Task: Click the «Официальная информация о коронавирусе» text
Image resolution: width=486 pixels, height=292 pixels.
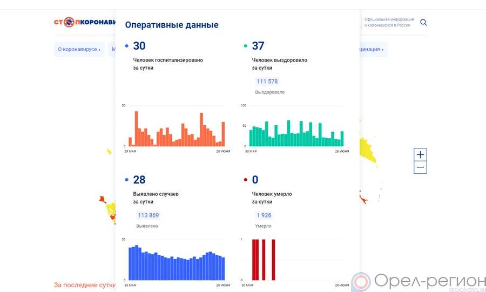Action: click(389, 22)
